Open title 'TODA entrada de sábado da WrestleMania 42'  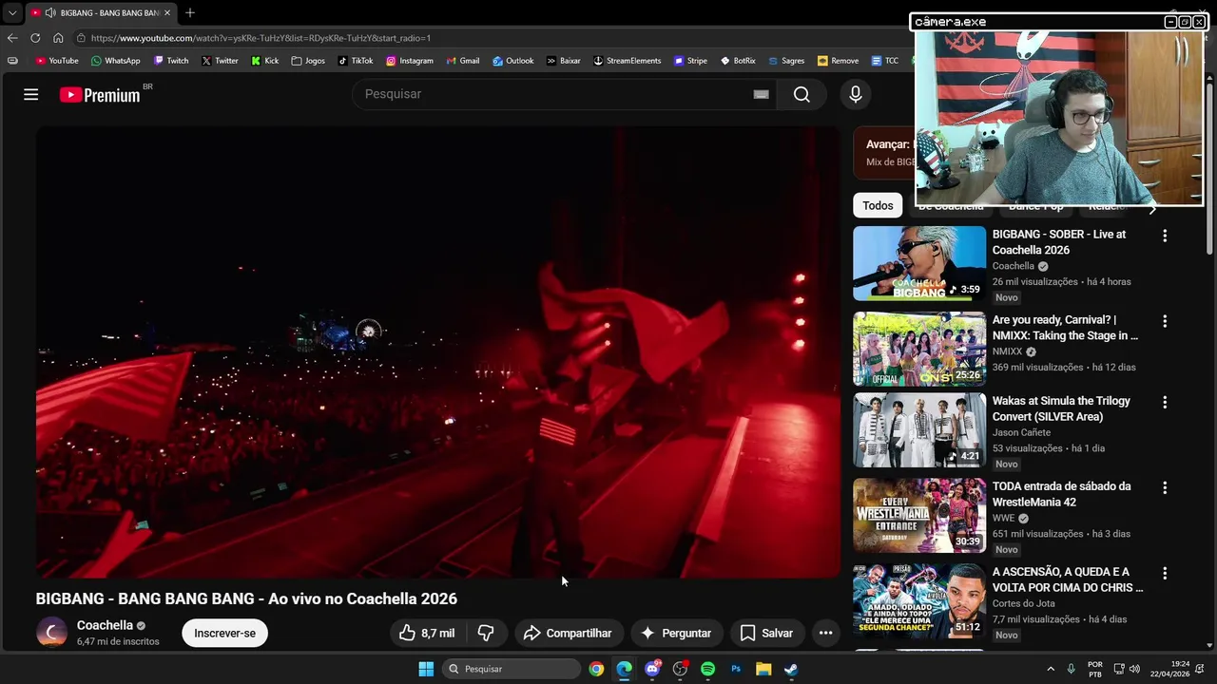[x=1061, y=494]
